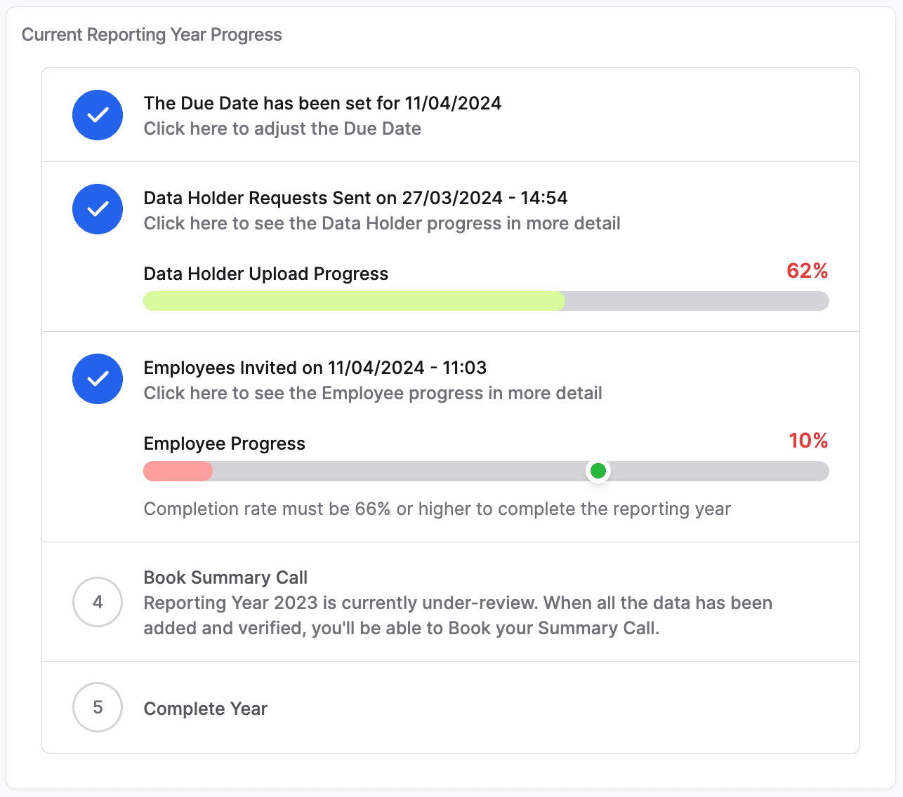This screenshot has height=797, width=903.
Task: Select the Complete Year step
Action: coord(205,709)
